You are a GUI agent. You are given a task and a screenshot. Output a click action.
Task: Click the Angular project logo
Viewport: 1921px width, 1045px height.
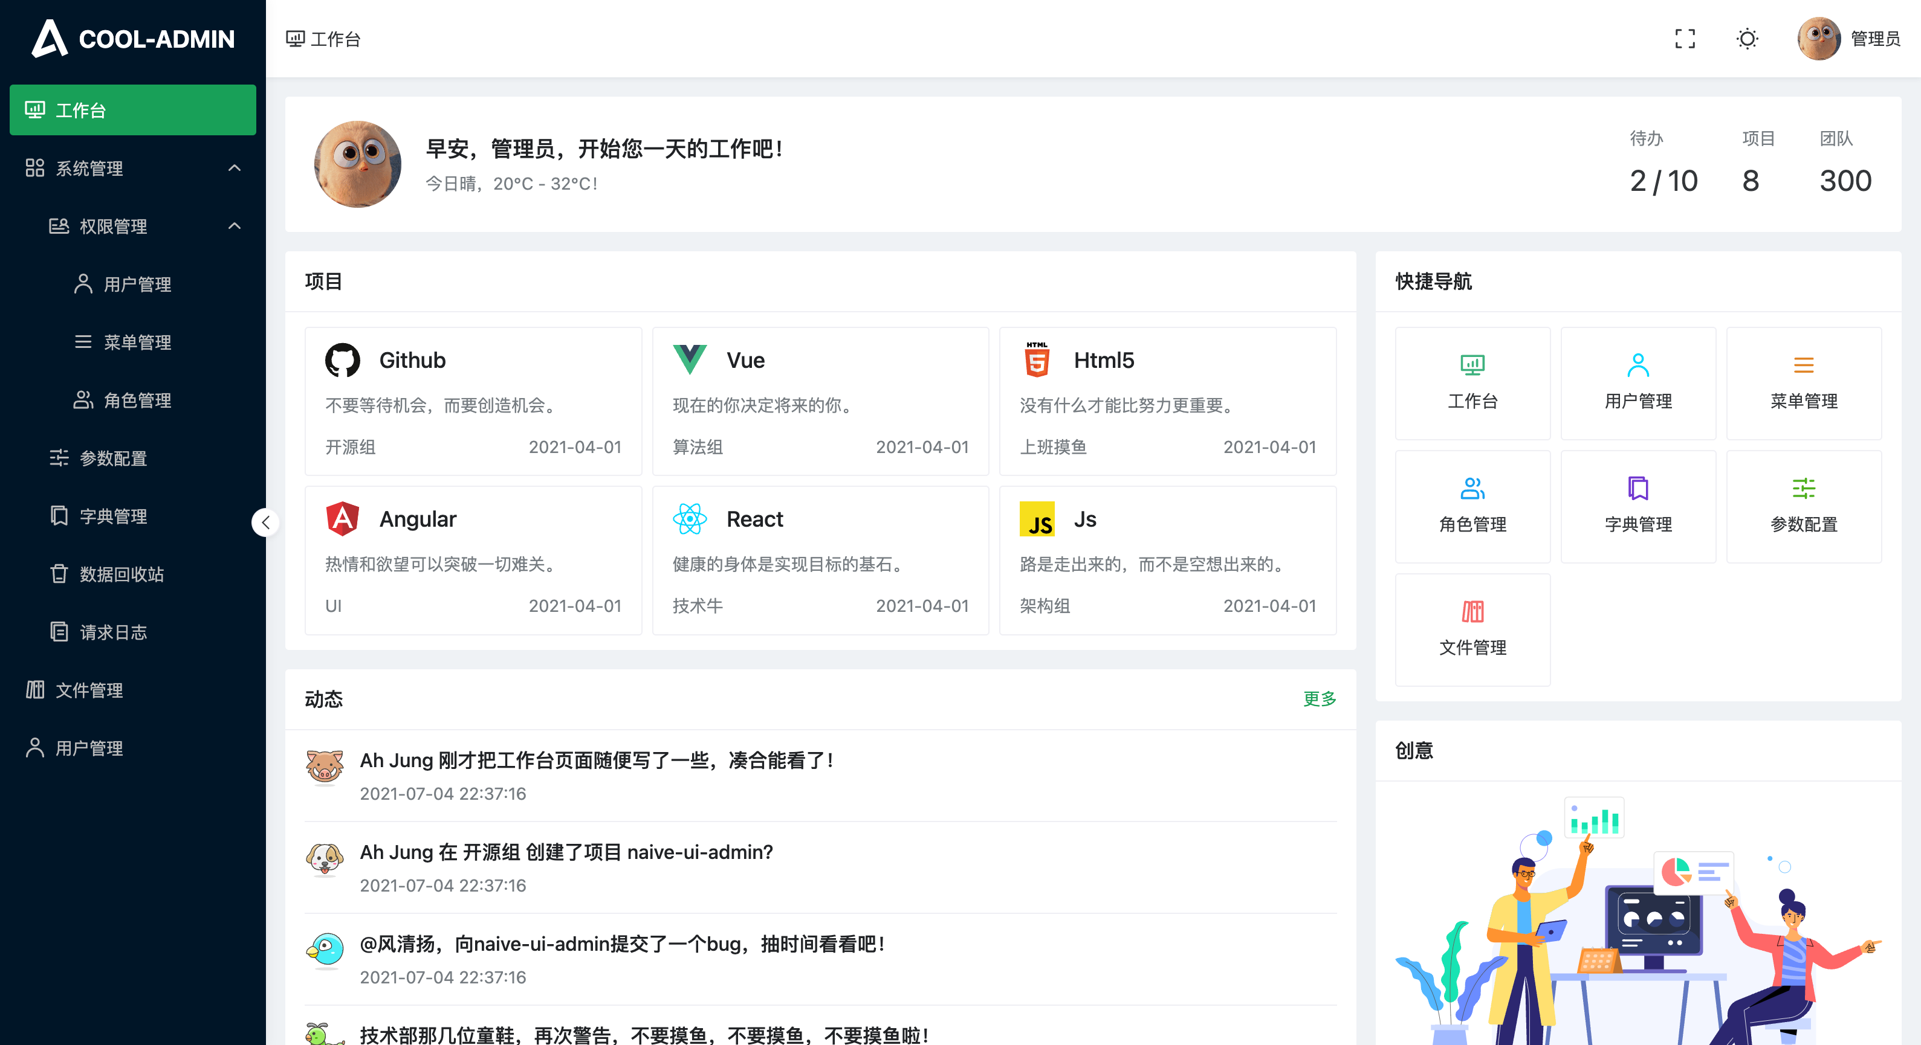pyautogui.click(x=343, y=519)
